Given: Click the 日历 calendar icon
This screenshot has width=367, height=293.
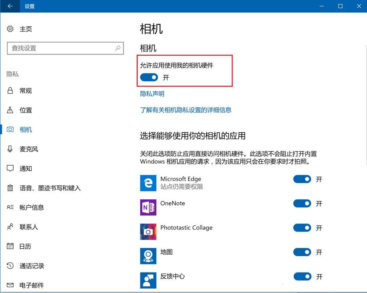Looking at the screenshot, I should click(10, 246).
